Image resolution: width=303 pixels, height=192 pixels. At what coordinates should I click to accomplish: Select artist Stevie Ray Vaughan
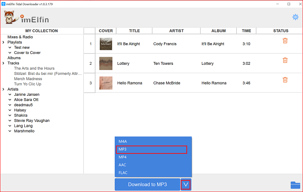coord(32,121)
